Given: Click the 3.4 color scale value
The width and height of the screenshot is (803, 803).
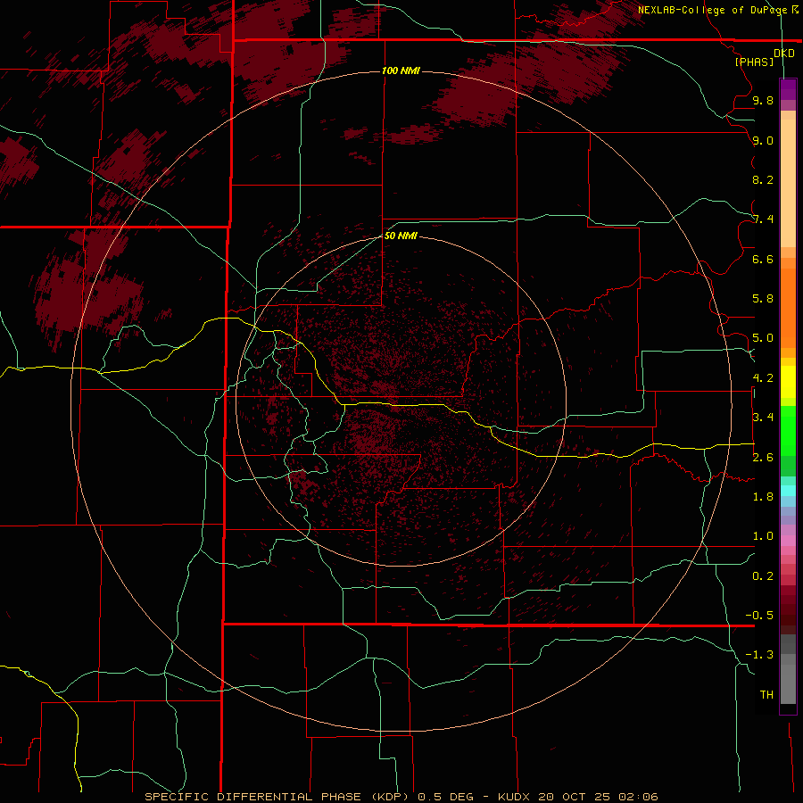Looking at the screenshot, I should tap(763, 418).
